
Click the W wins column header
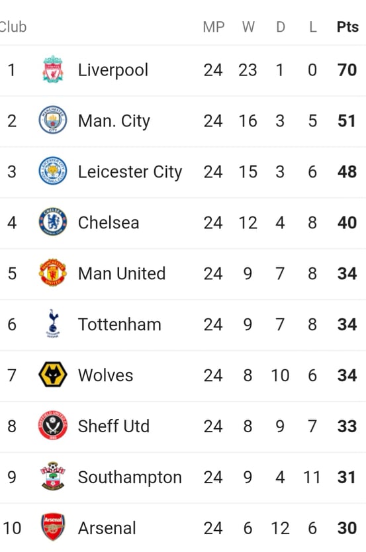(x=248, y=26)
